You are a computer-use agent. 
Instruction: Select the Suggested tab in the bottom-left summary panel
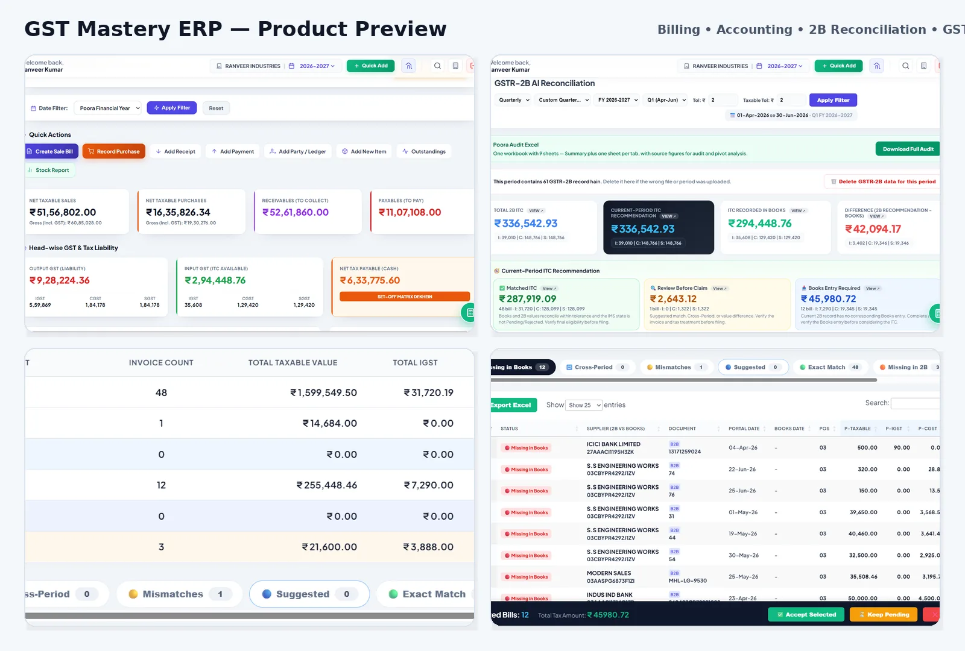tap(309, 594)
